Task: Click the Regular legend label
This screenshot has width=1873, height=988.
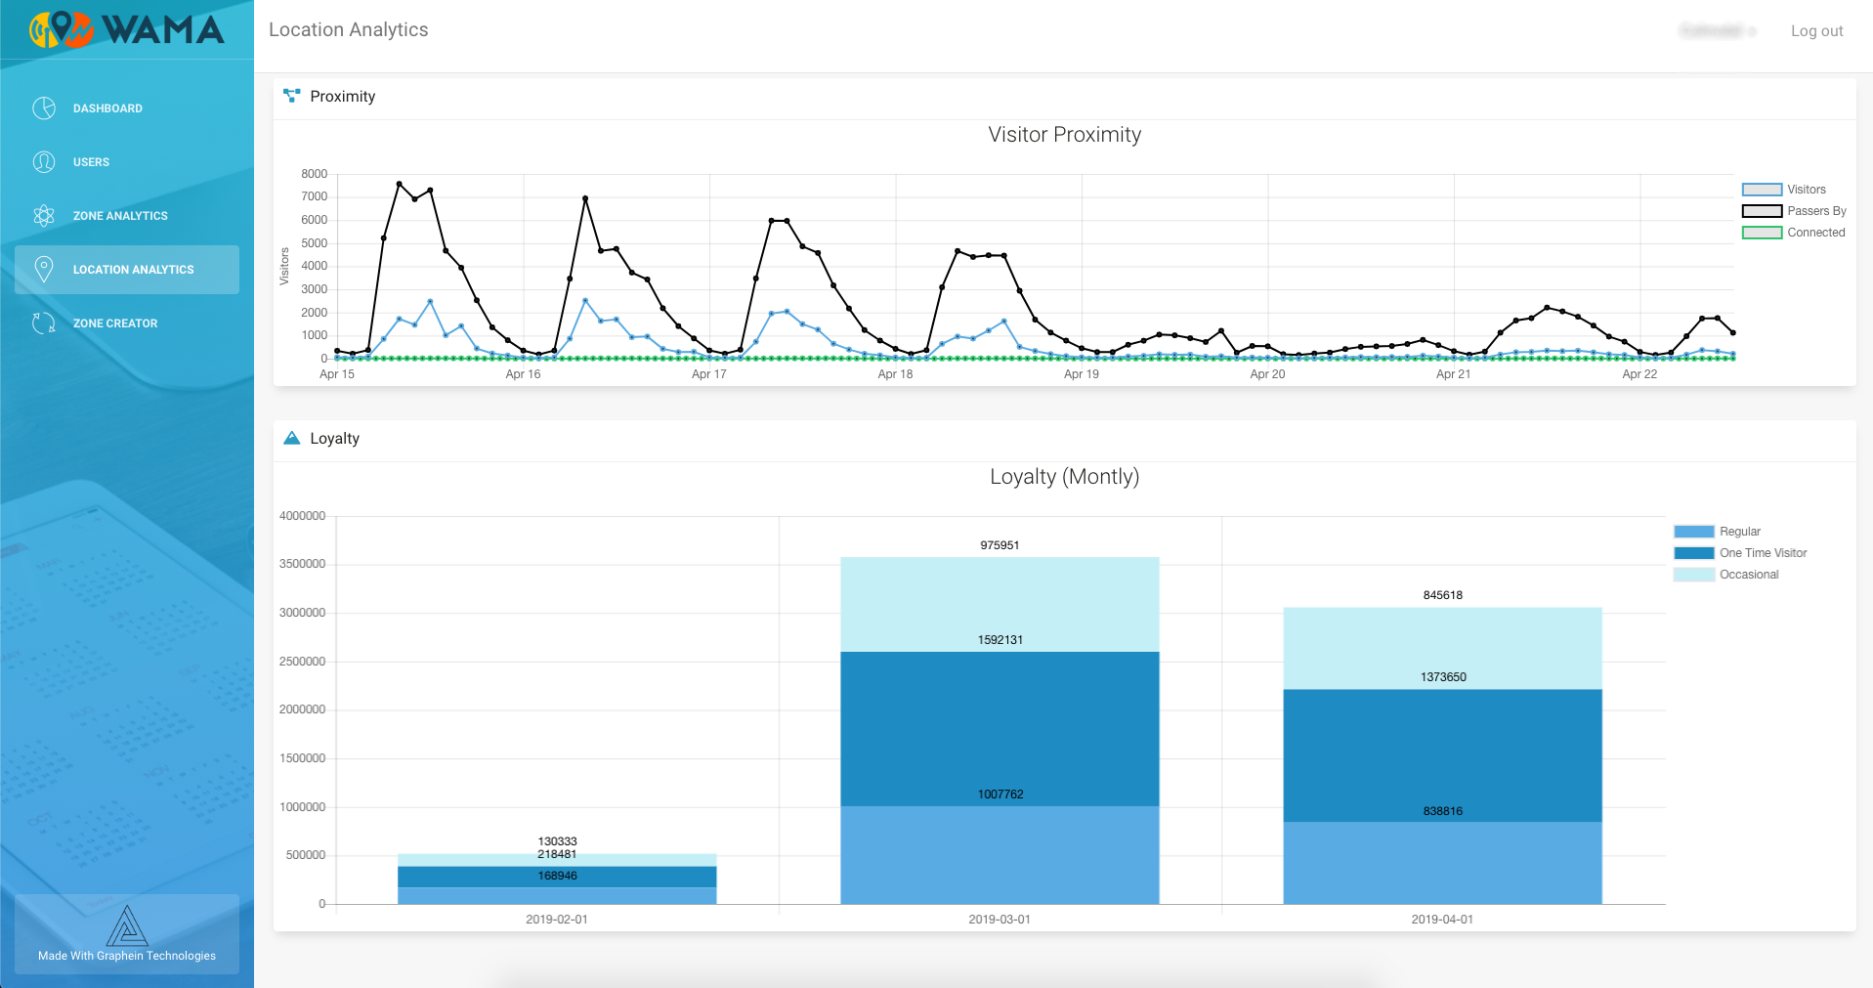Action: [x=1740, y=532]
